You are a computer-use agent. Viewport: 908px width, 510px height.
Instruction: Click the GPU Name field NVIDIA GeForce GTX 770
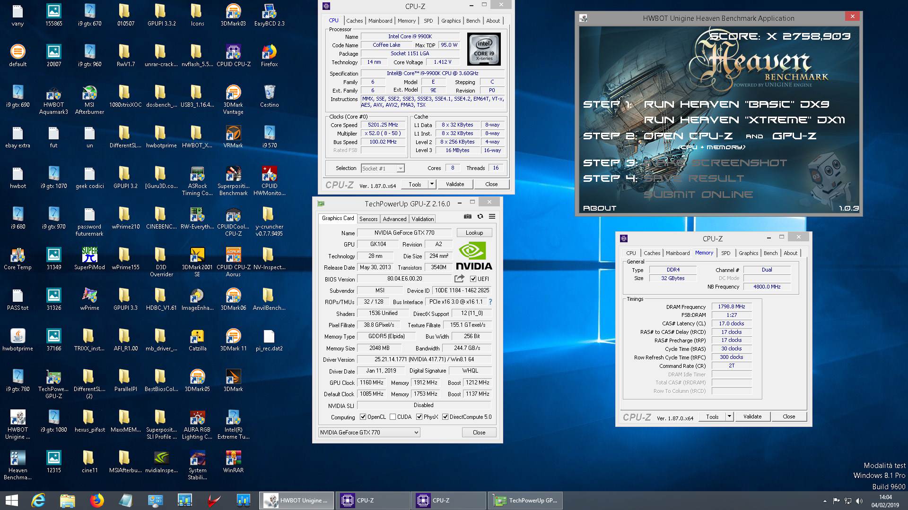[x=404, y=233]
